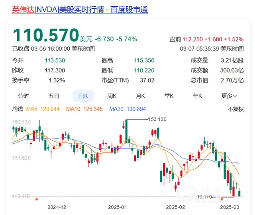Viewport: 255px width, 215px height.
Task: Click the tall green candlestick at 153.130 peak
Action: tap(126, 131)
